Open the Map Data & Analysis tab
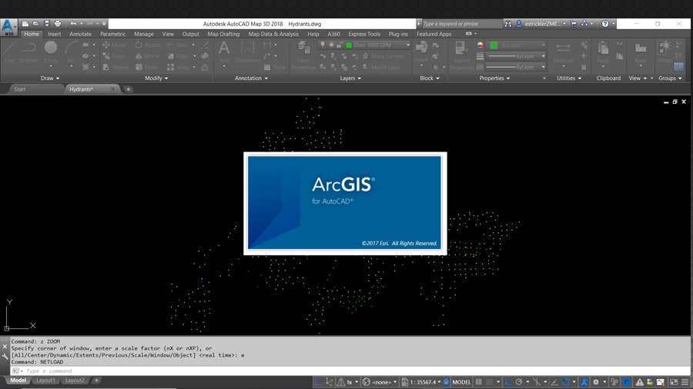 273,34
